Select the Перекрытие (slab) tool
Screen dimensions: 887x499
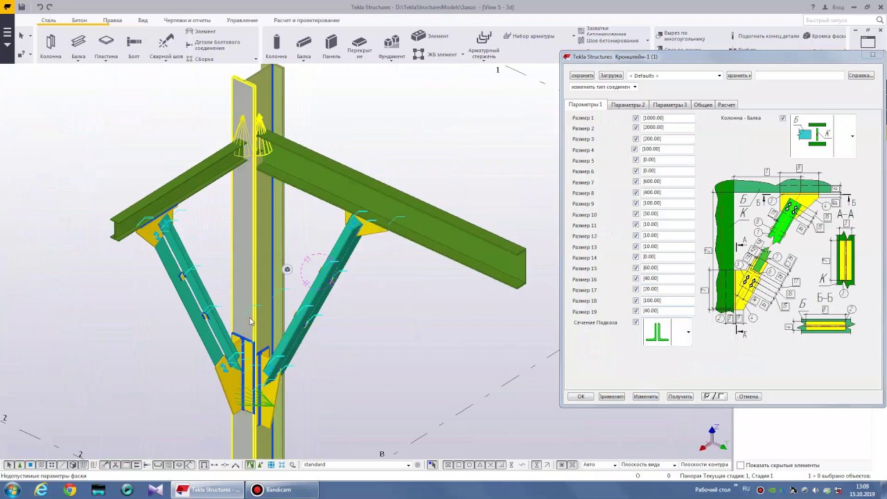360,47
